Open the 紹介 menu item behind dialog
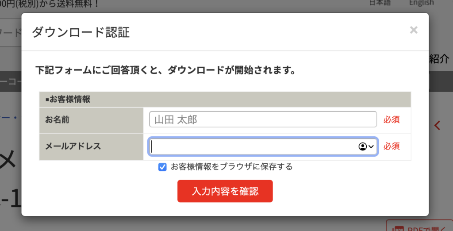This screenshot has height=231, width=453. pos(439,59)
